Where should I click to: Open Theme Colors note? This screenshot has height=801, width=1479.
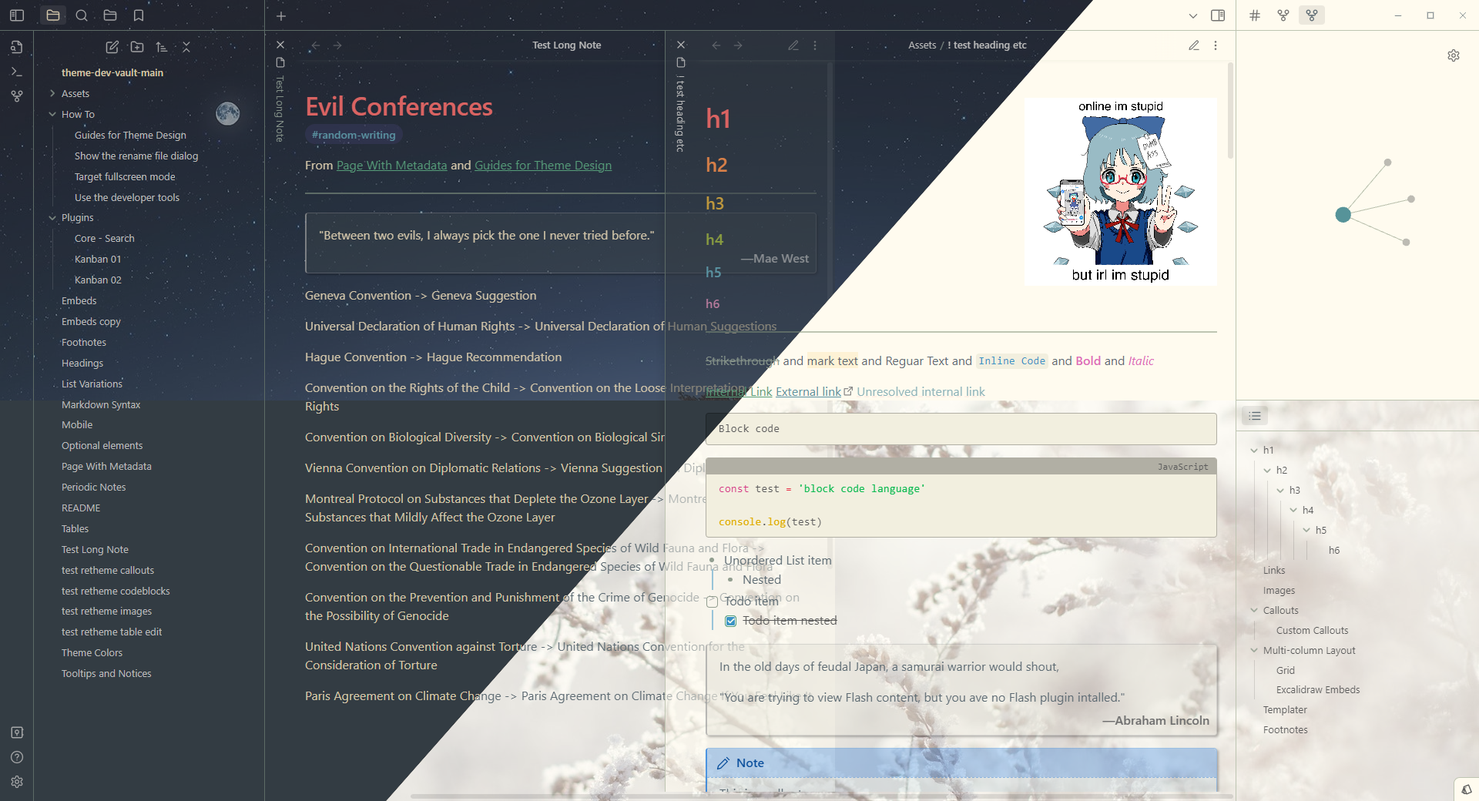click(x=92, y=653)
